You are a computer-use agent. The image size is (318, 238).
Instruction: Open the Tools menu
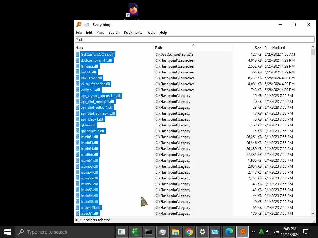151,32
